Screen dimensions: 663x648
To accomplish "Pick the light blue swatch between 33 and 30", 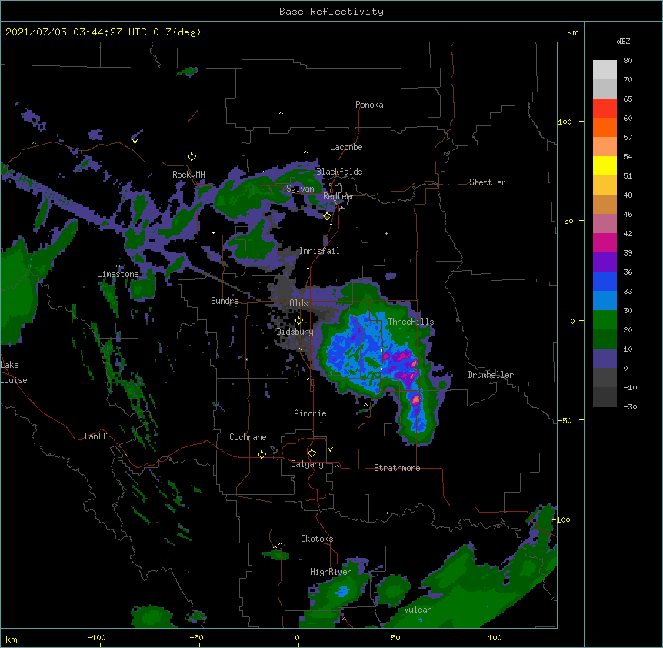I will [x=605, y=300].
